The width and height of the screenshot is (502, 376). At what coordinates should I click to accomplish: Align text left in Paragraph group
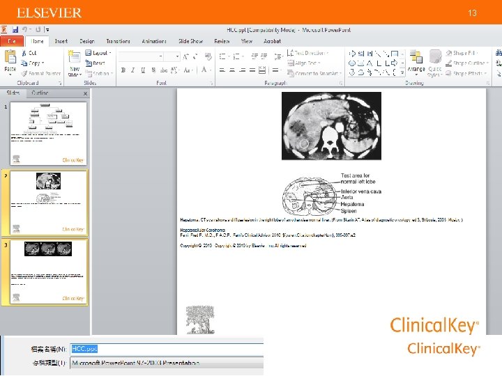tap(222, 70)
